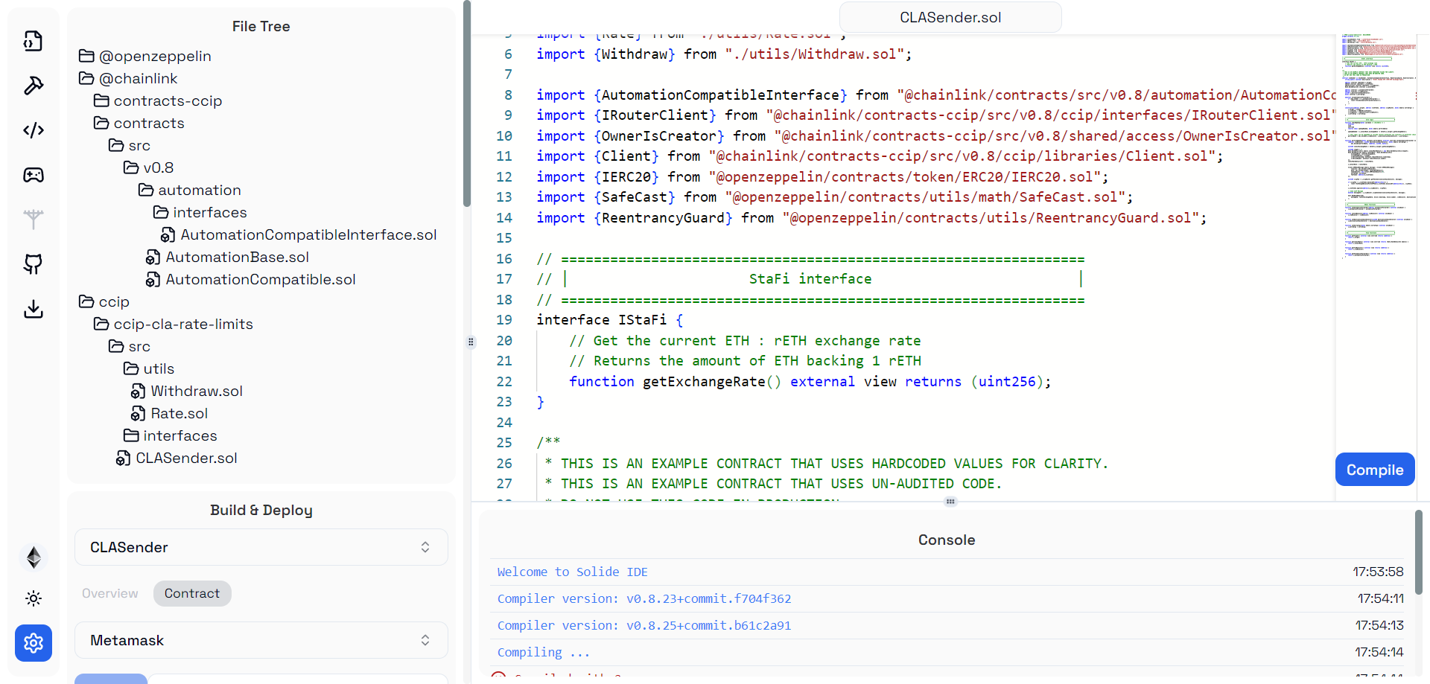1430x684 pixels.
Task: Open Rate.sol file
Action: (179, 413)
